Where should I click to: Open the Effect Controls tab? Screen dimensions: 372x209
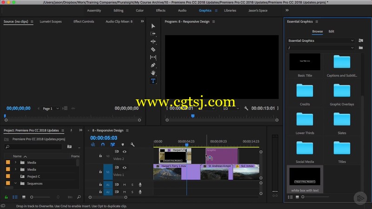coord(84,21)
